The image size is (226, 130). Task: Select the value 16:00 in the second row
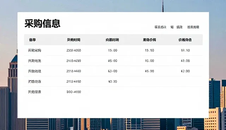pyautogui.click(x=149, y=61)
